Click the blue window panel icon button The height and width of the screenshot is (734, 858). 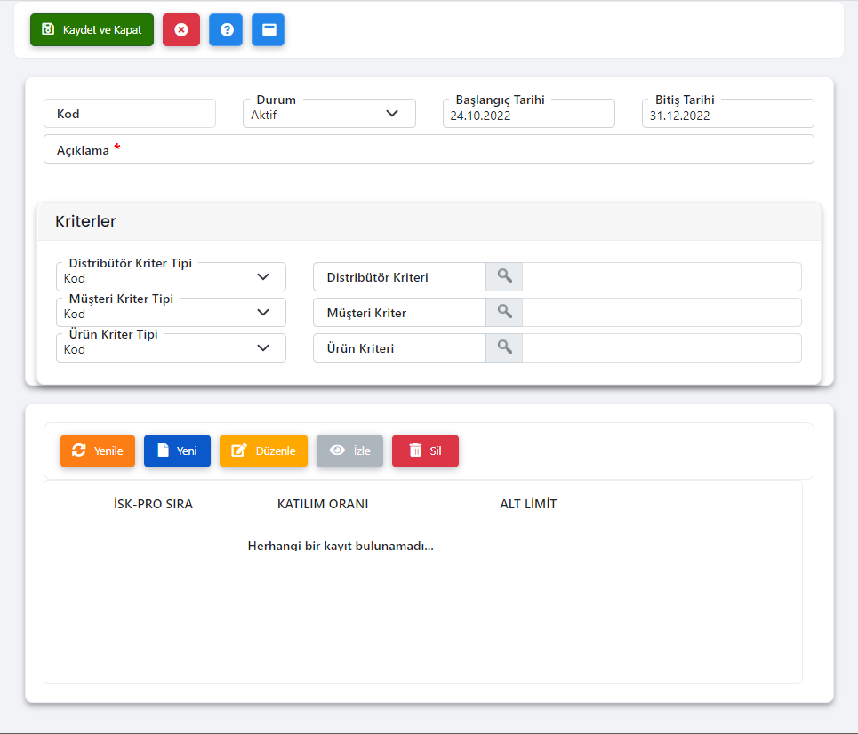click(268, 29)
